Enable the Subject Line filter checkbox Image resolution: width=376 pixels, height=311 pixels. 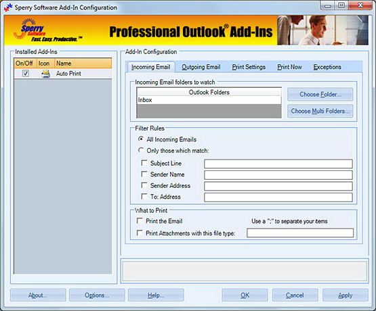[144, 163]
